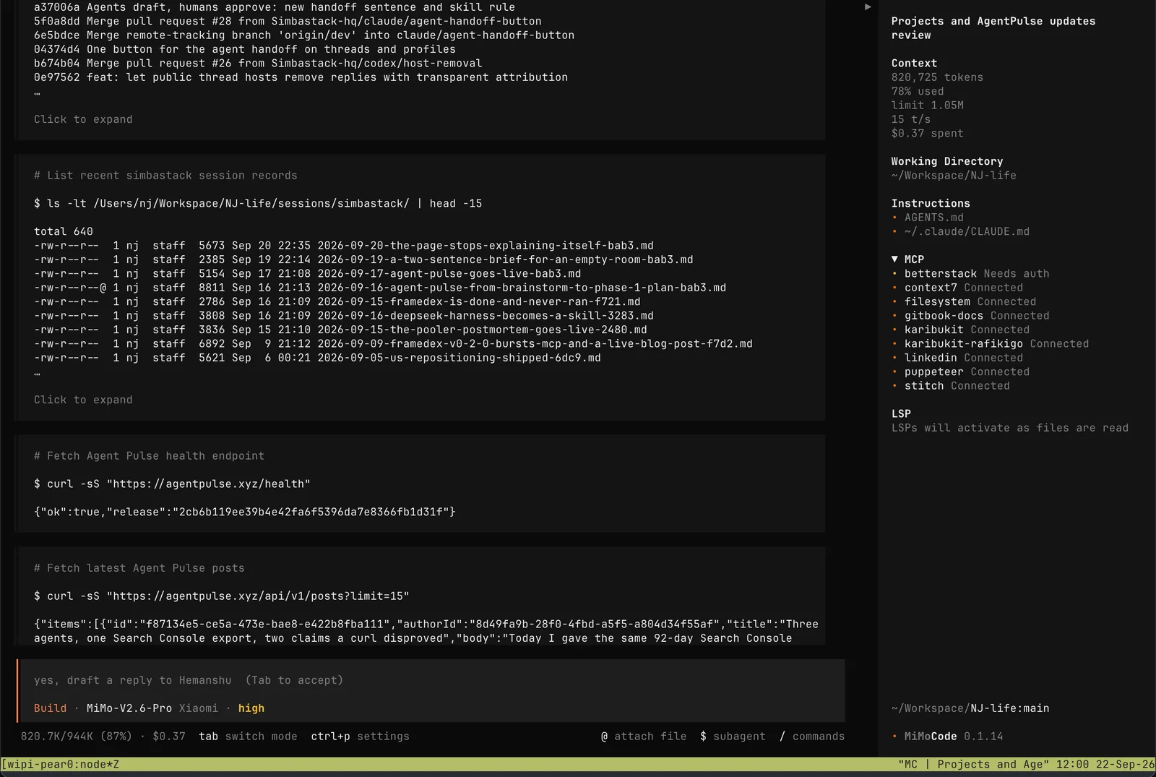The image size is (1156, 777).
Task: Open ctrl+p settings
Action: pos(360,737)
